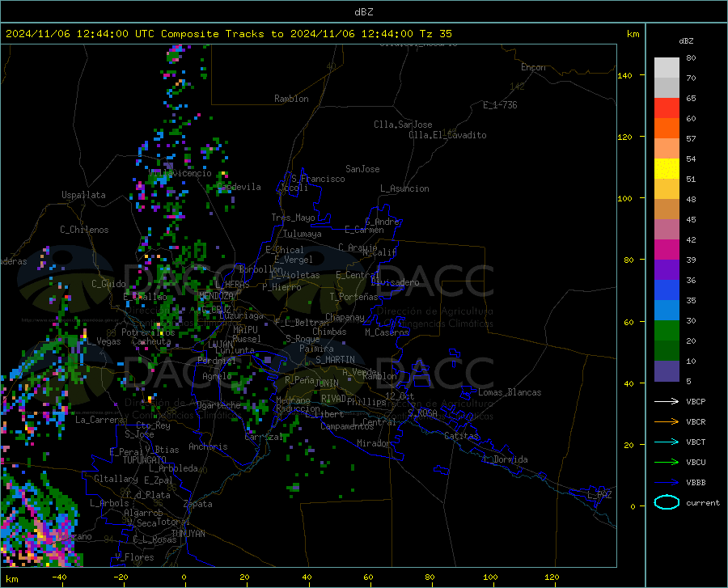Click the L_PAZ map label
The height and width of the screenshot is (588, 728).
pyautogui.click(x=599, y=495)
